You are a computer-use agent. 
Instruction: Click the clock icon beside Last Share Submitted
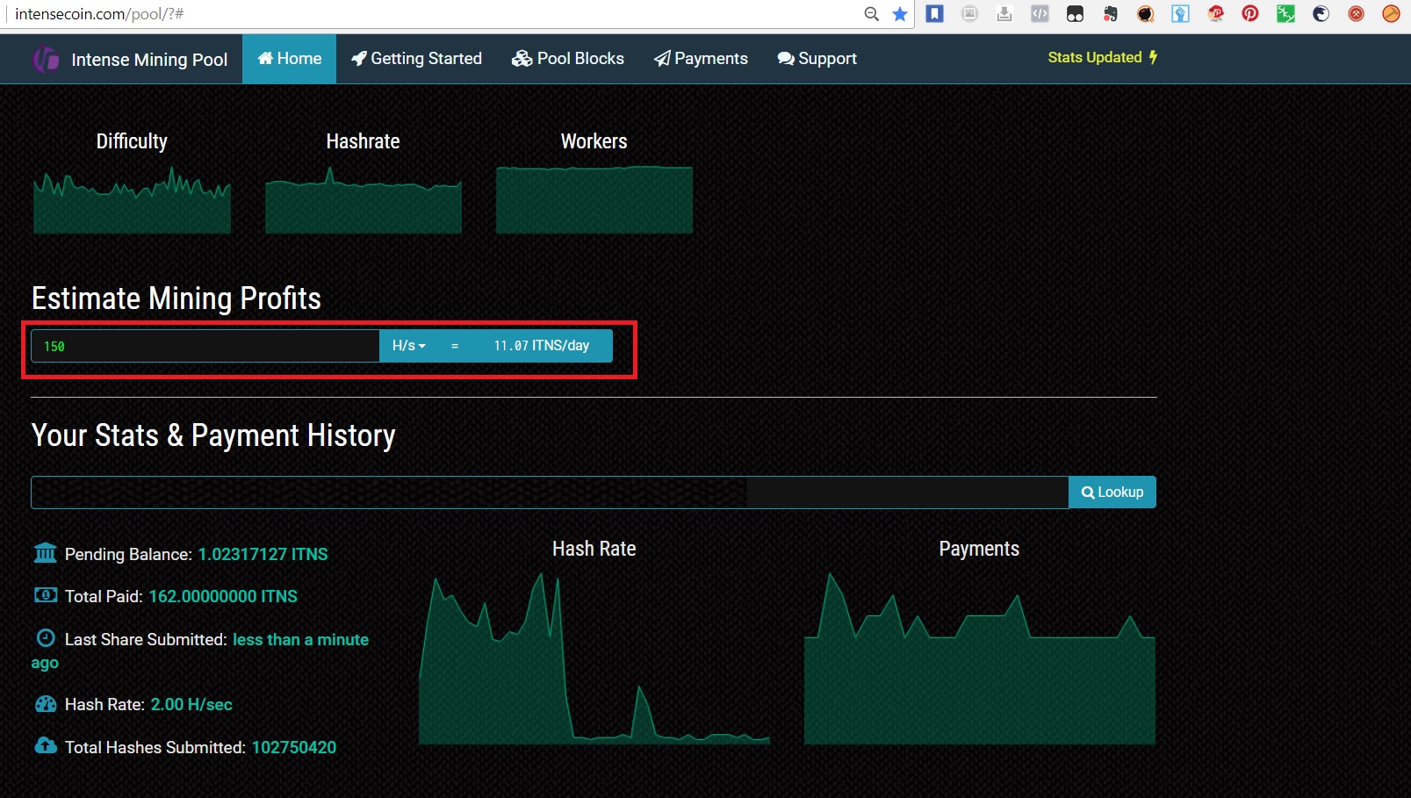pos(46,638)
